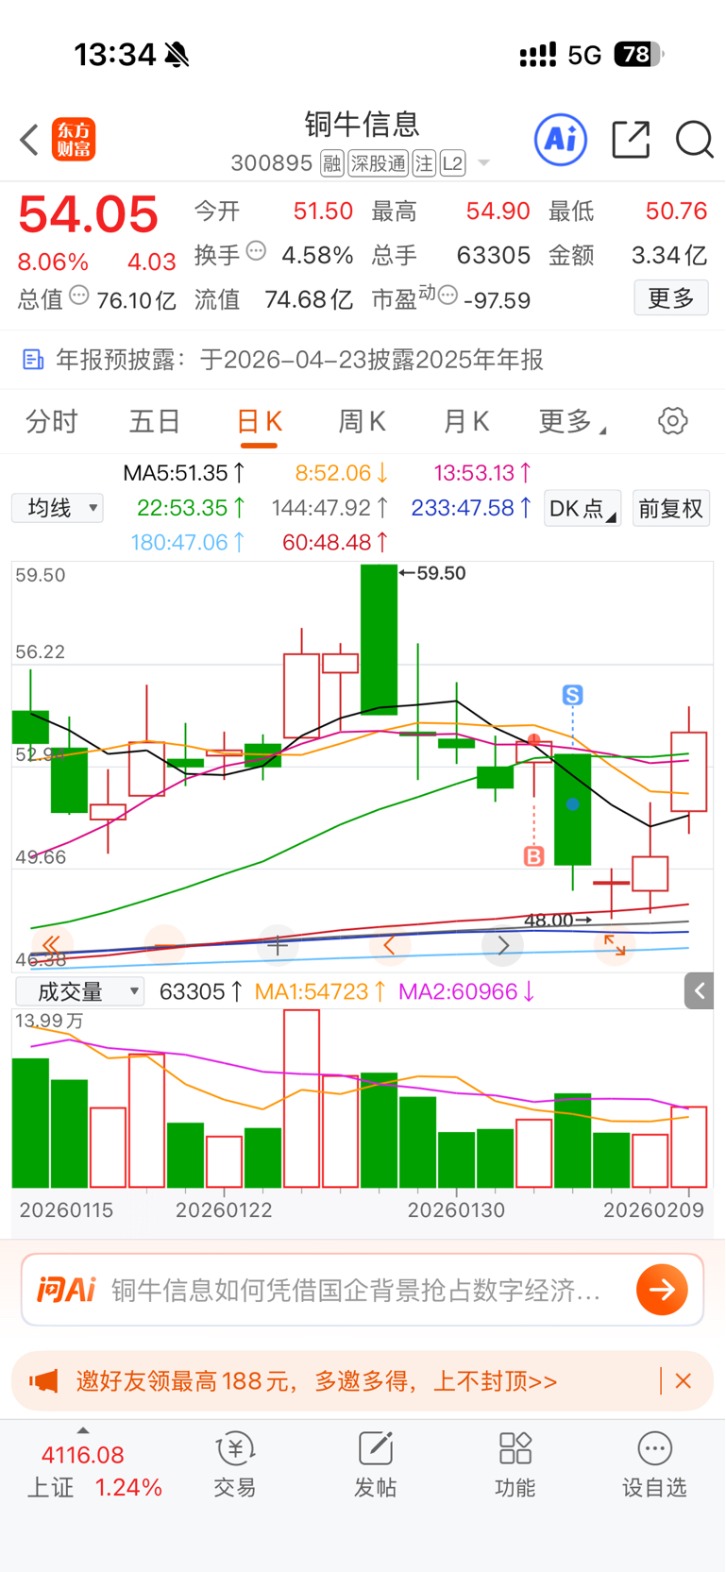Tap the tallest red volume bar
This screenshot has width=726, height=1572.
pyautogui.click(x=302, y=1098)
